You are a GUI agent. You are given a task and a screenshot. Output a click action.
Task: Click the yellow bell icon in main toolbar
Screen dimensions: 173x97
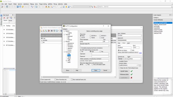[x=66, y=7]
